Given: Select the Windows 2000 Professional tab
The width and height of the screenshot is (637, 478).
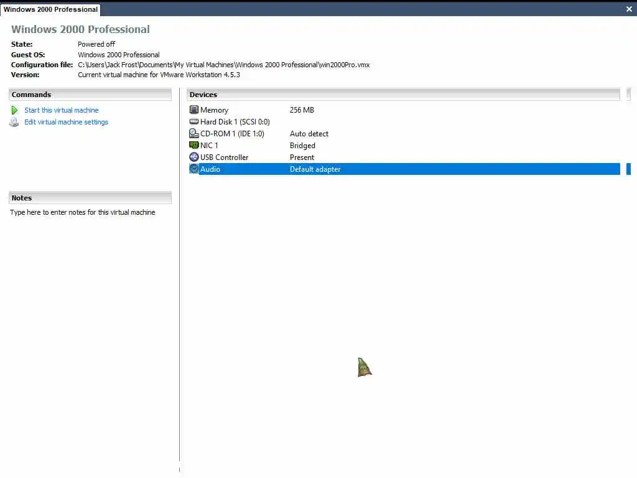Looking at the screenshot, I should point(50,9).
